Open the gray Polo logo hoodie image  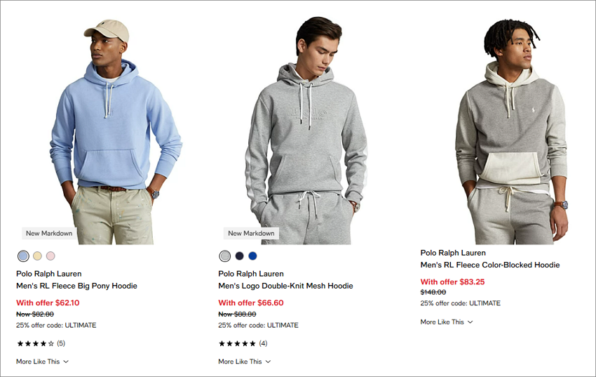pos(307,131)
